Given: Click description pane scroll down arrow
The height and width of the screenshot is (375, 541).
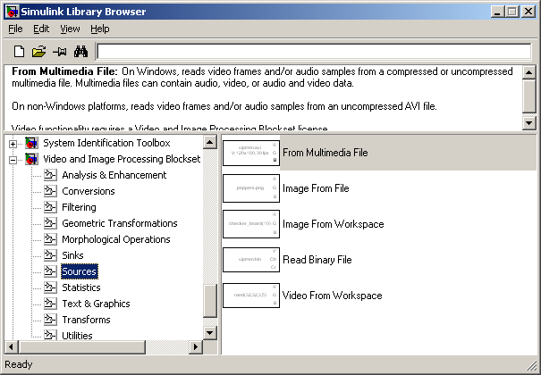Looking at the screenshot, I should [x=528, y=123].
